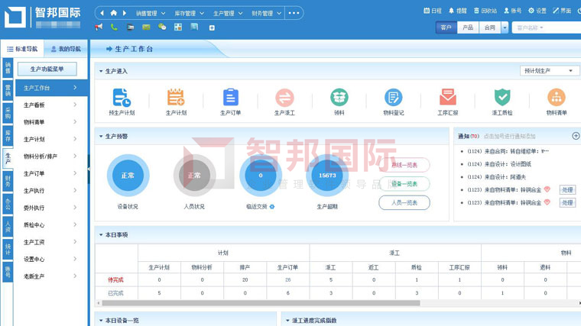
Task: Click 产线一览表 button
Action: (404, 165)
